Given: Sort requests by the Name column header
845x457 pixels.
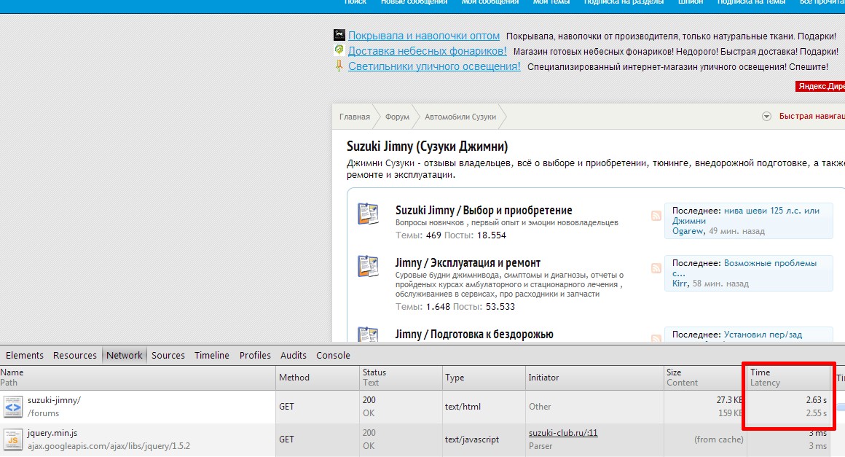Looking at the screenshot, I should pos(138,378).
